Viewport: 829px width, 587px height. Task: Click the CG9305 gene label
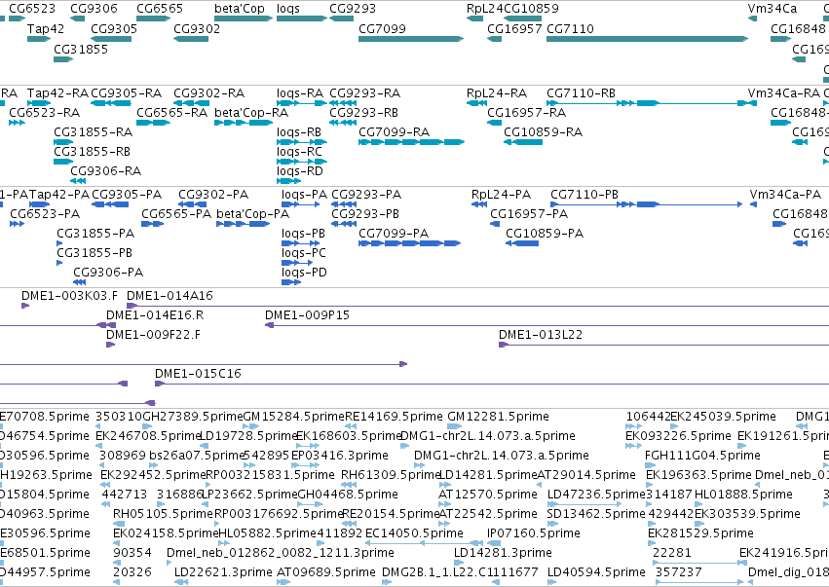(114, 28)
